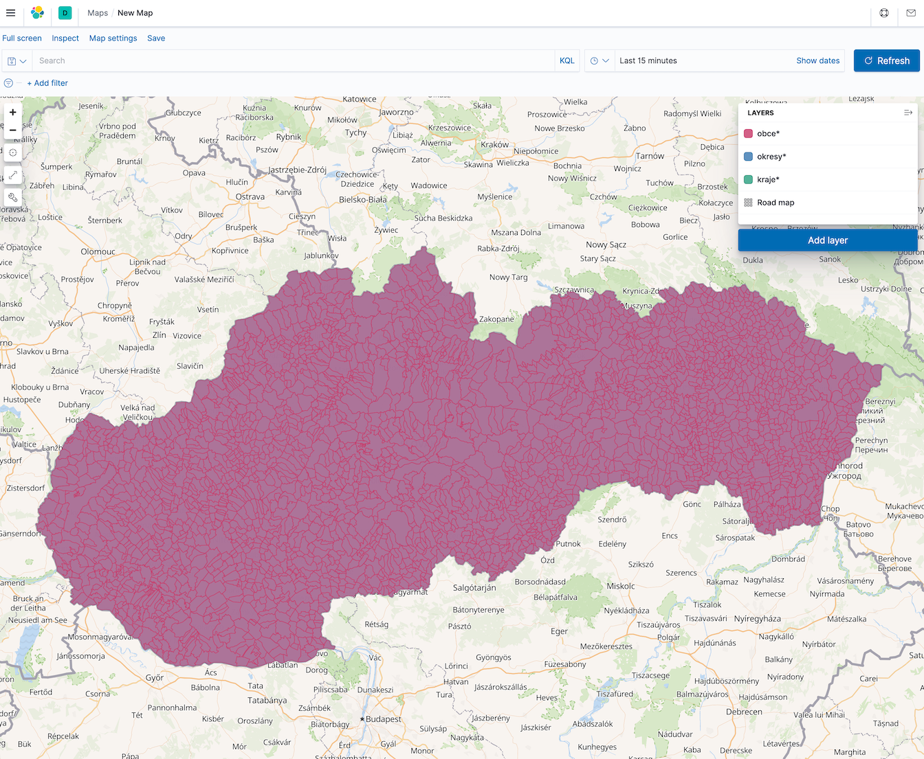Click the fit to data bounds icon
Image resolution: width=924 pixels, height=759 pixels.
click(12, 152)
